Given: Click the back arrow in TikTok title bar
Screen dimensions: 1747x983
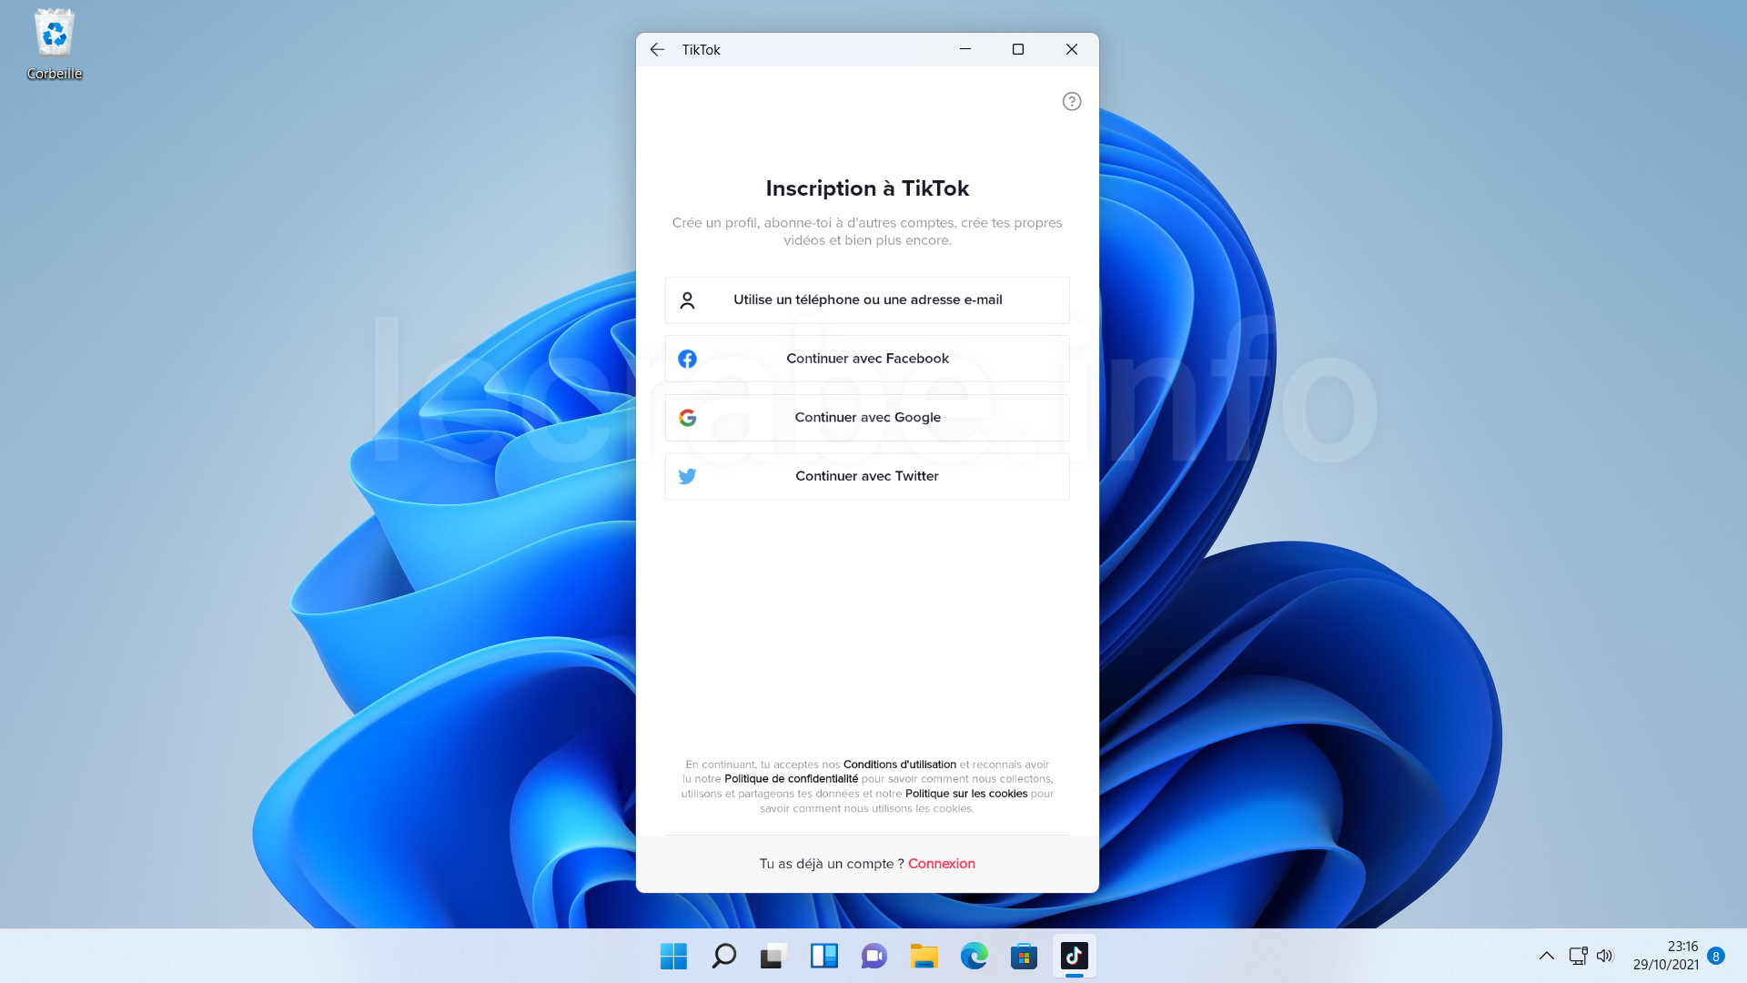Looking at the screenshot, I should [657, 49].
